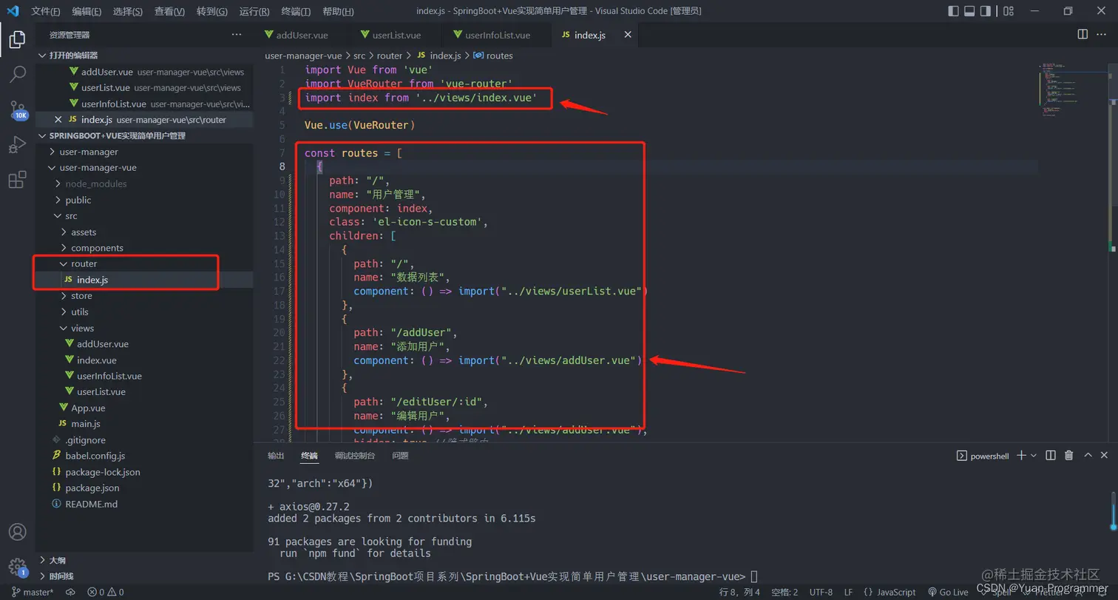Close the terminal panel
Screen dimensions: 1118x600
1105,456
